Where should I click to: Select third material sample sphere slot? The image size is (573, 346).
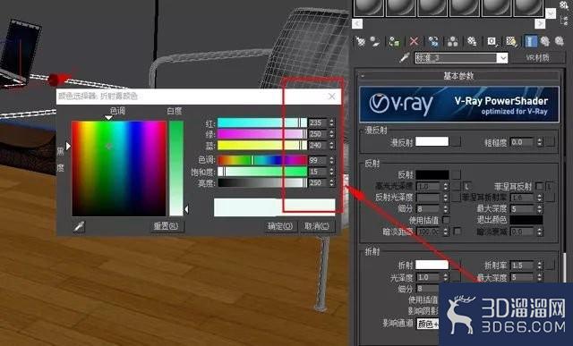[432, 8]
